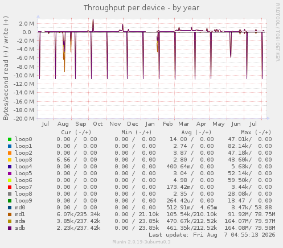Click the sda max value 164.07M/ 79.97M

(x=250, y=221)
